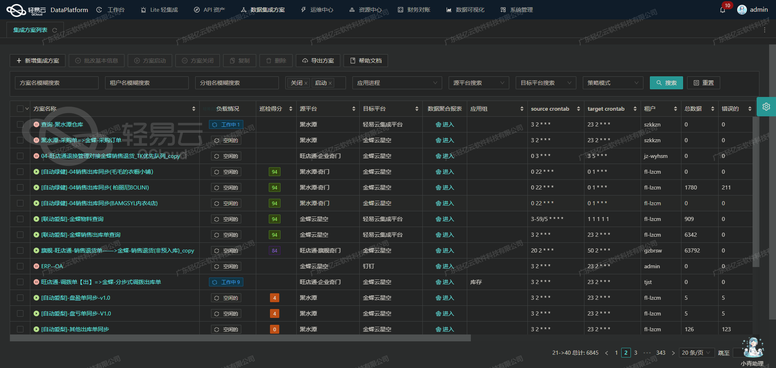Click 进入 link in ERP--OA row

445,266
